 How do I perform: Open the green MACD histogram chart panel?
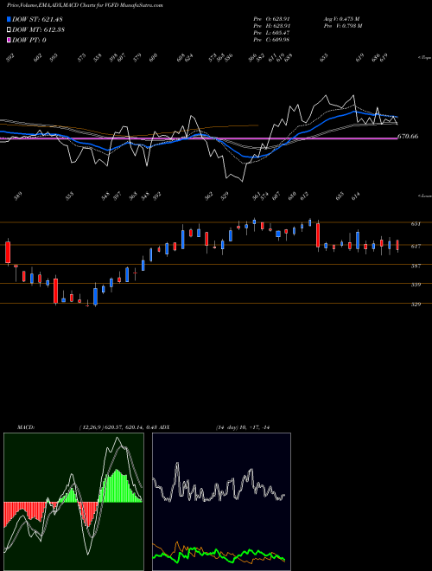coord(73,502)
